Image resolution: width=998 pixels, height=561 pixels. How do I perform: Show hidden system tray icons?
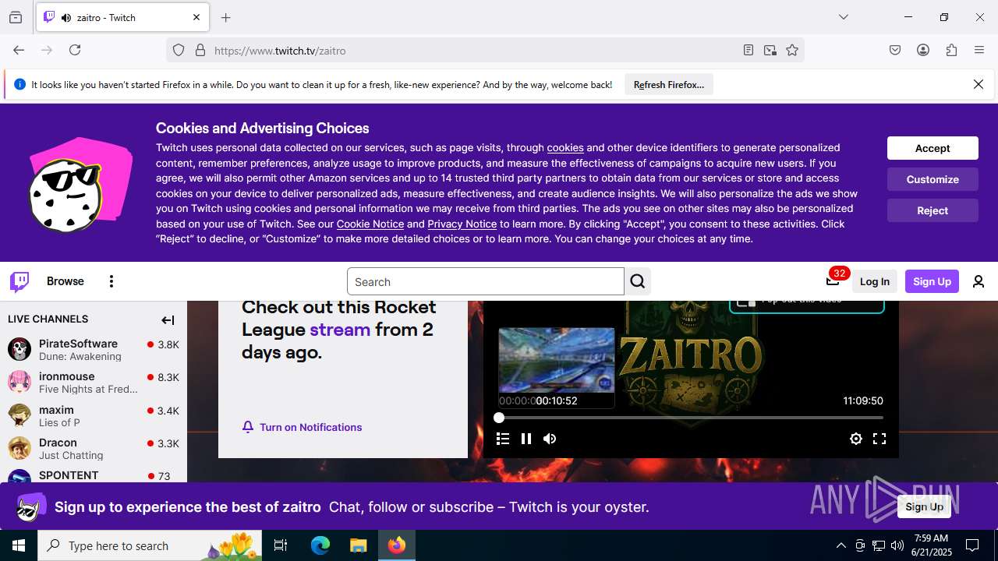click(841, 545)
